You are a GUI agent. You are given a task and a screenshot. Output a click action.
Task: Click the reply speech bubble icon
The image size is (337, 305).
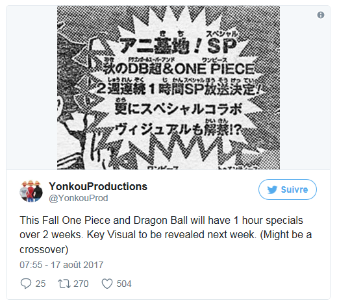coord(26,284)
